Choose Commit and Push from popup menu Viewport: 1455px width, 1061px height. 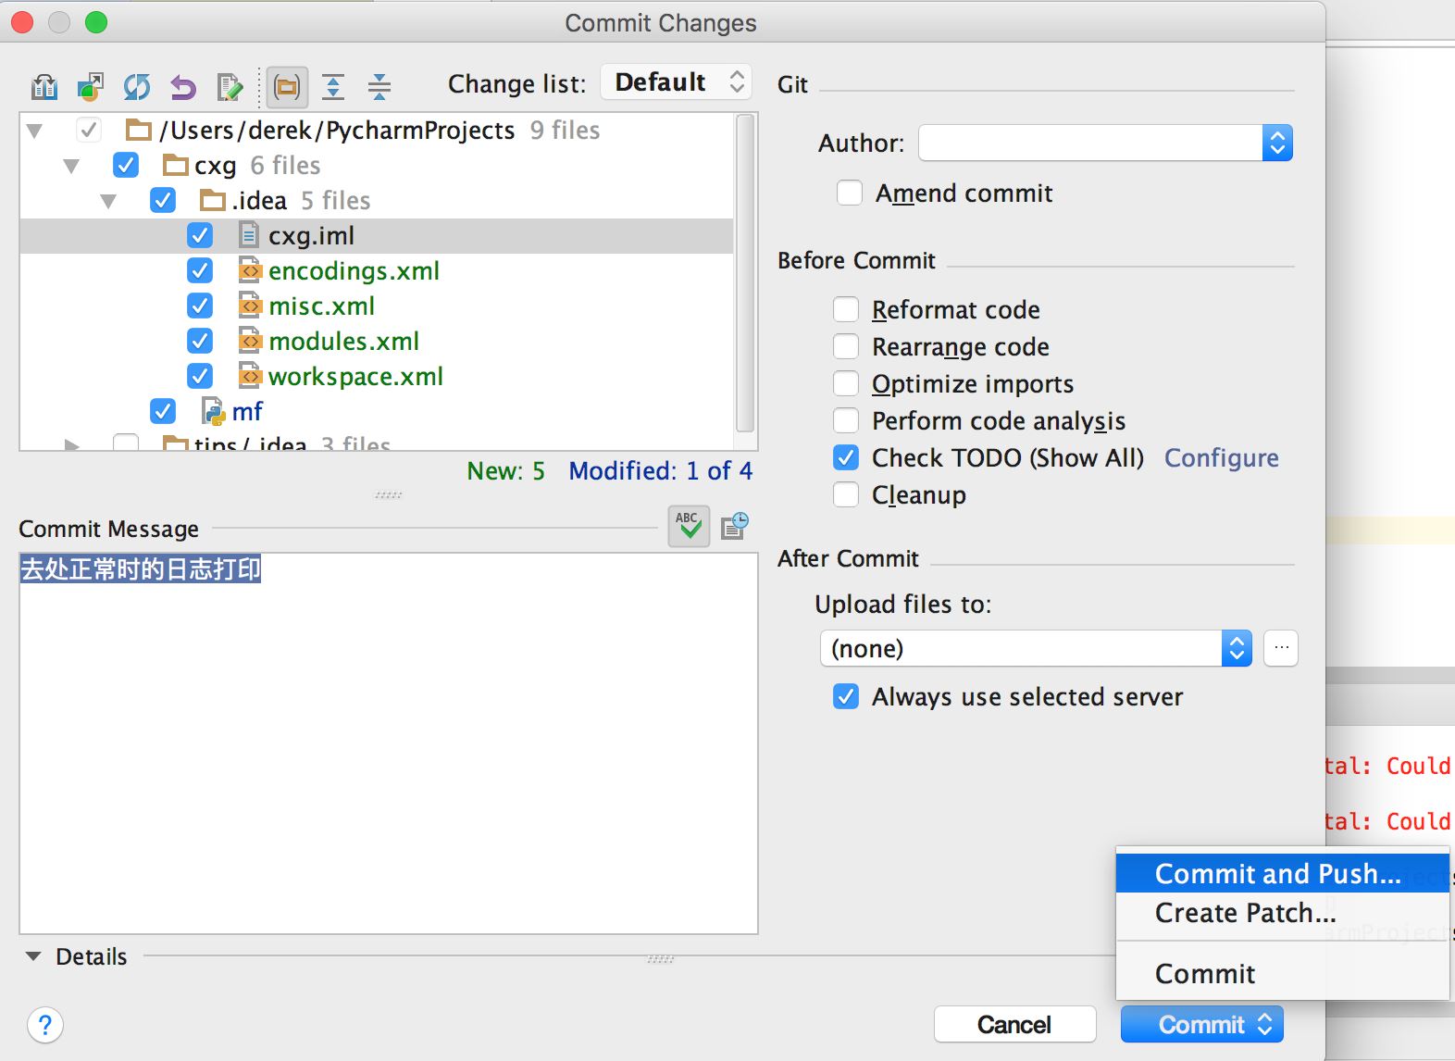(1277, 874)
